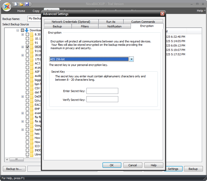Open the Help menu dropdown in ribbon
The width and height of the screenshot is (207, 181).
click(x=201, y=11)
